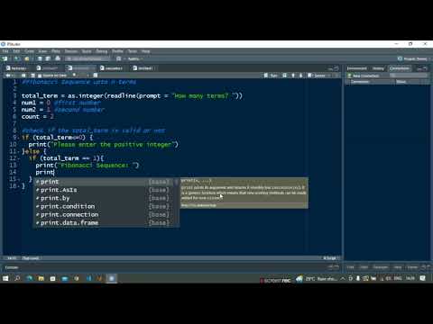Screen dimensions: 433x324
Task: Switch to the History tab
Action: [378, 68]
